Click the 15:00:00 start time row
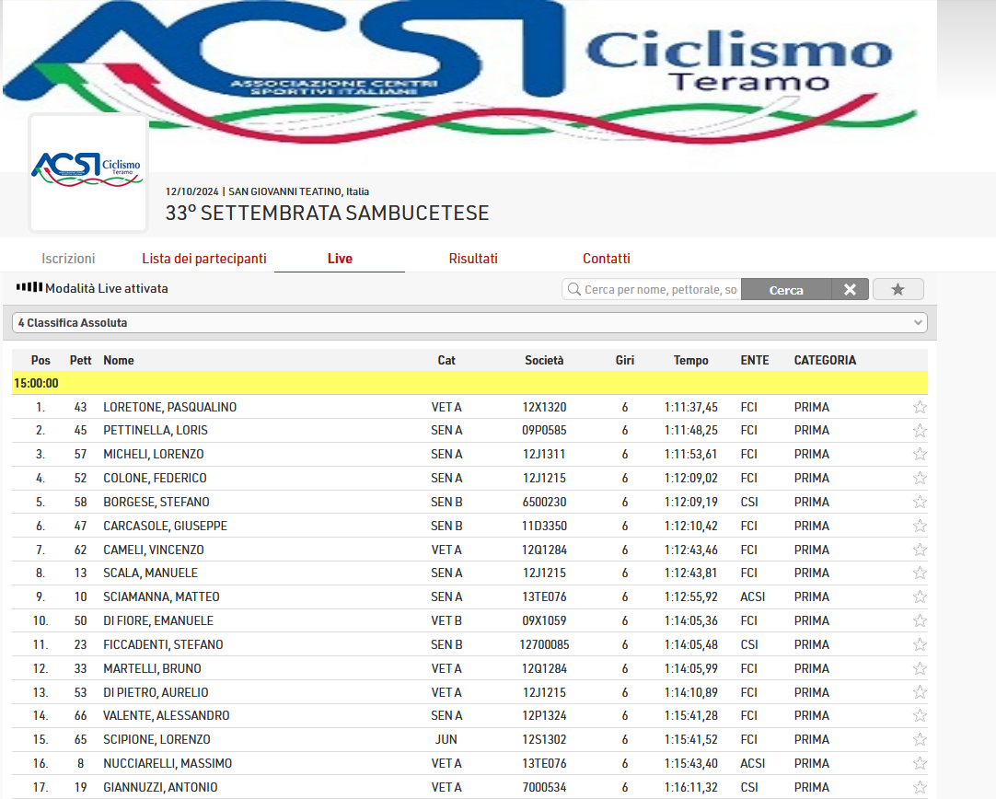 point(469,383)
